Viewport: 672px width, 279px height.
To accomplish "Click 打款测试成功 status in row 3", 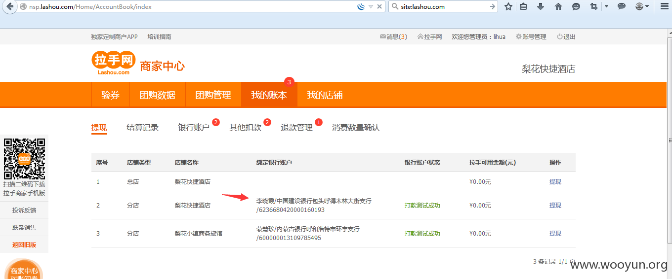I will point(422,234).
